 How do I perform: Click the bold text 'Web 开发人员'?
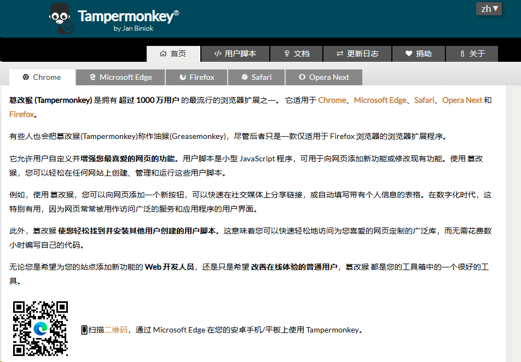[x=170, y=267]
